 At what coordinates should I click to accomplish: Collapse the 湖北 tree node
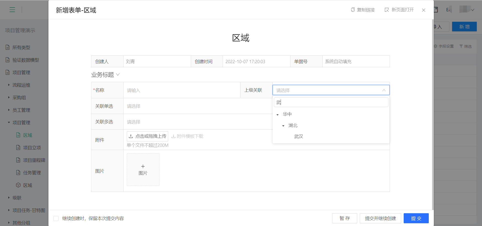tap(283, 126)
